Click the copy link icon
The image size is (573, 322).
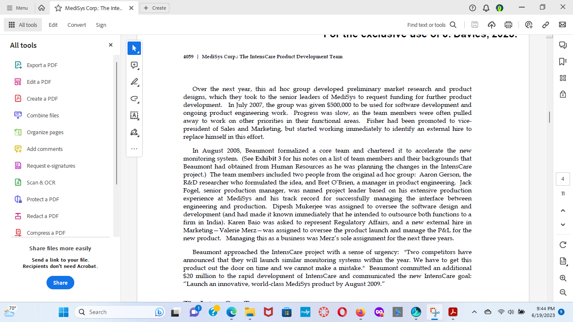pyautogui.click(x=546, y=25)
